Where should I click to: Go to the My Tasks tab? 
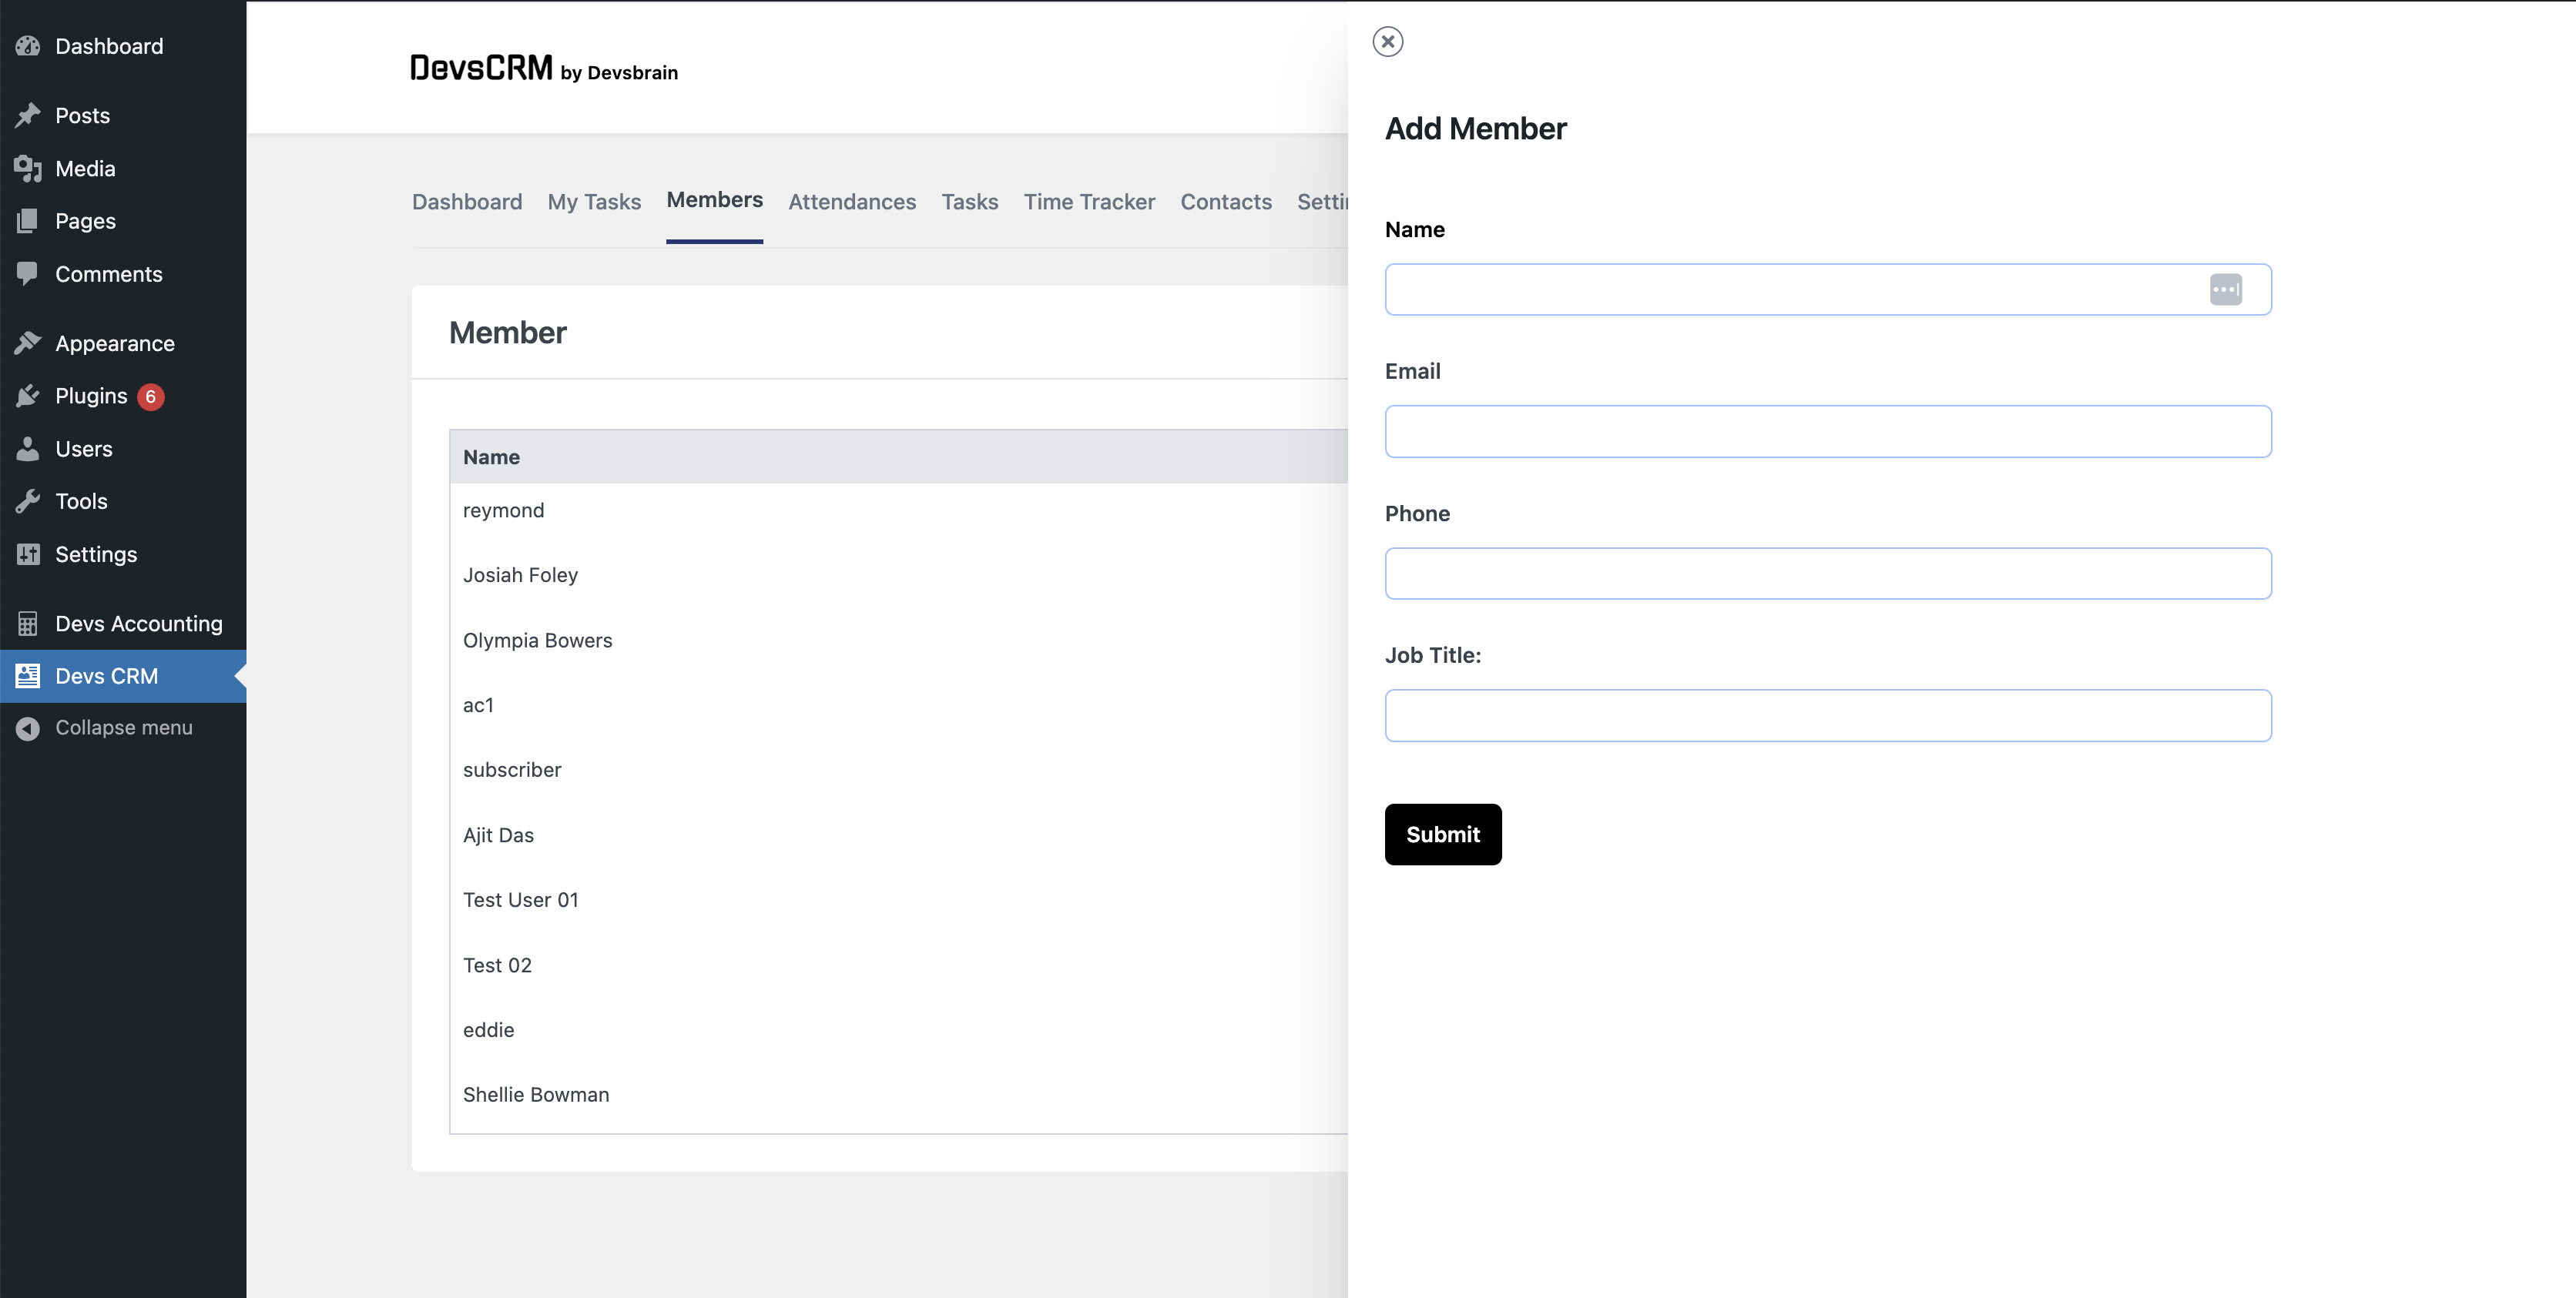click(x=594, y=202)
